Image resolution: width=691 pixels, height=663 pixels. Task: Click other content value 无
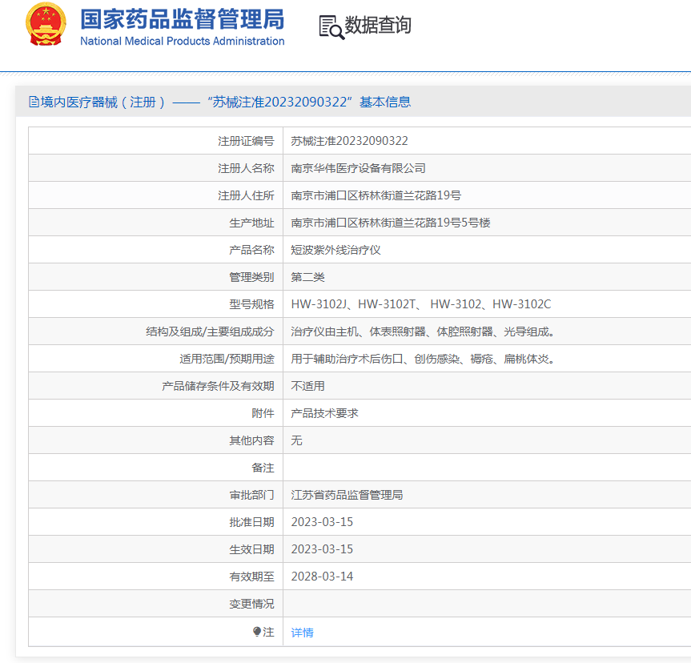click(296, 440)
